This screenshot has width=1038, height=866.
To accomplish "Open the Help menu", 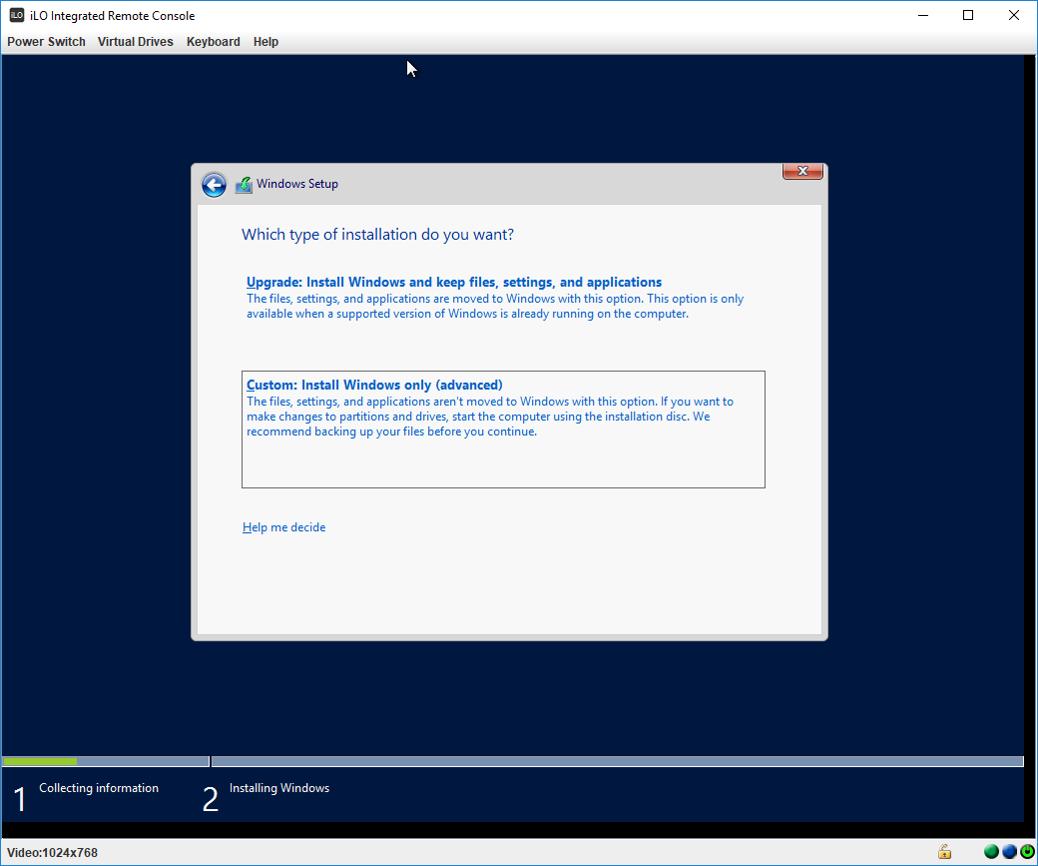I will point(265,42).
